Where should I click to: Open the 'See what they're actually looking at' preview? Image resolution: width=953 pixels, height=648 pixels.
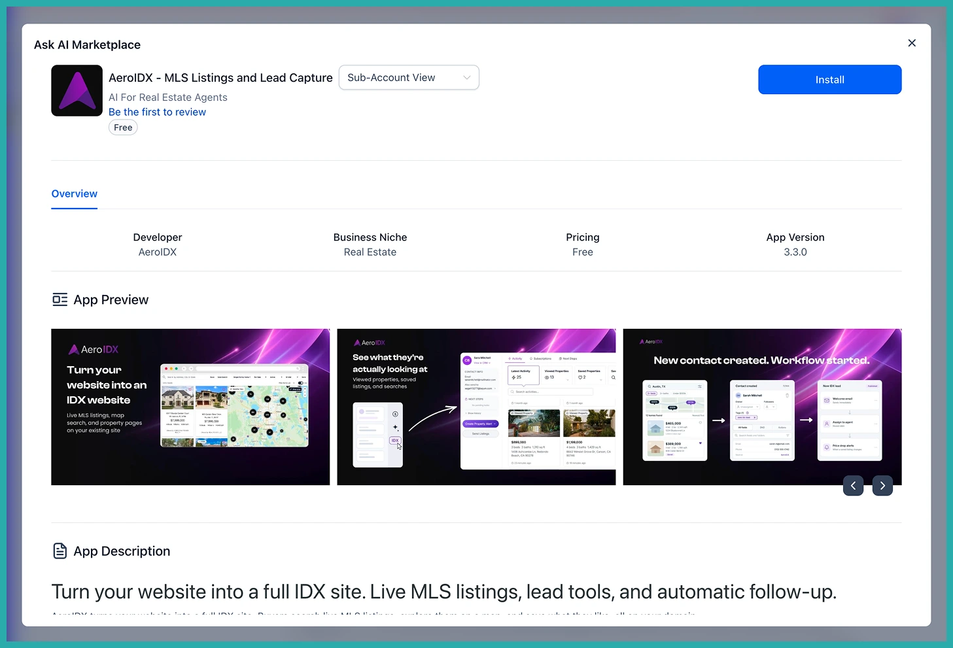(476, 407)
